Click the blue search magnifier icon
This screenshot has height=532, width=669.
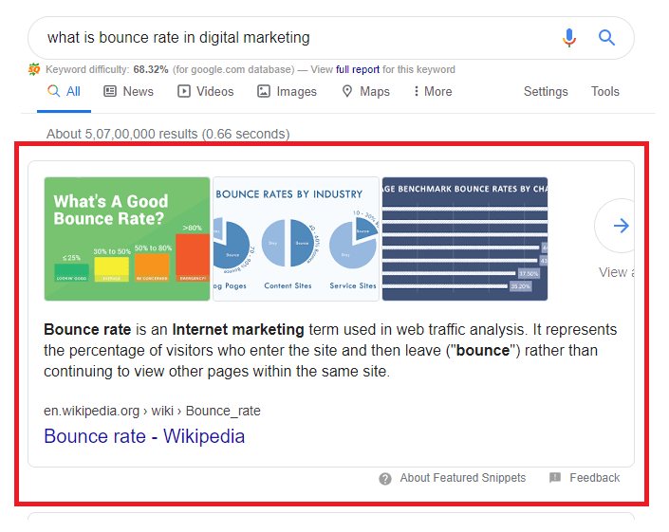point(606,38)
